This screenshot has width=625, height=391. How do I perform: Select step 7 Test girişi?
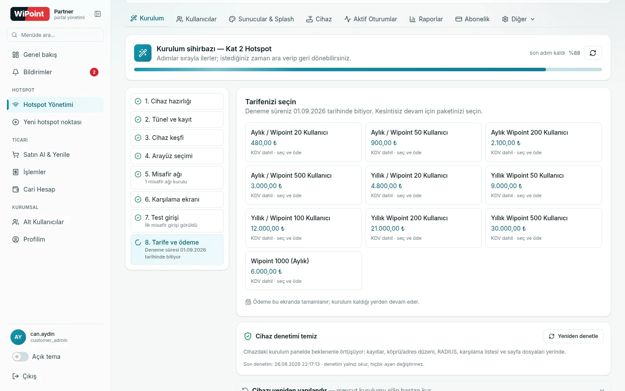[x=177, y=221]
